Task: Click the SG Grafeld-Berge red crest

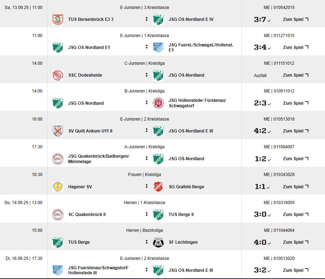Action: [x=158, y=186]
